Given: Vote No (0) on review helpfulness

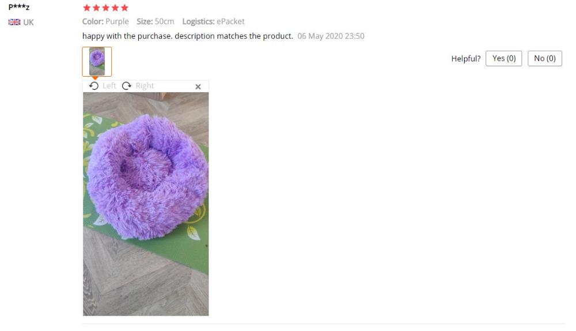Looking at the screenshot, I should click(x=545, y=58).
